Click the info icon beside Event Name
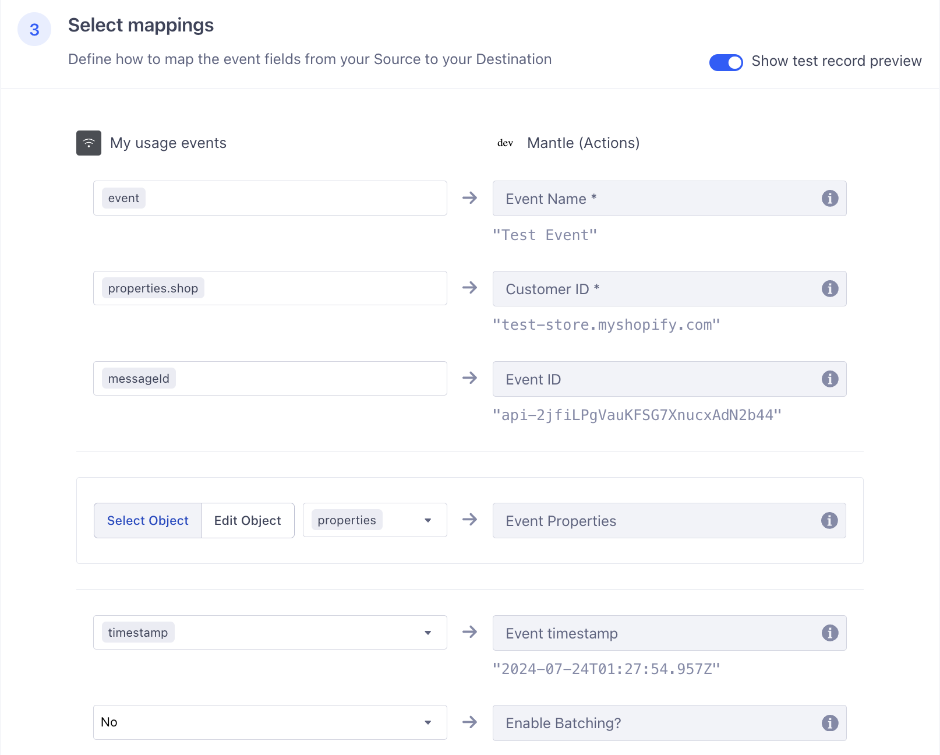Image resolution: width=940 pixels, height=755 pixels. (x=829, y=198)
